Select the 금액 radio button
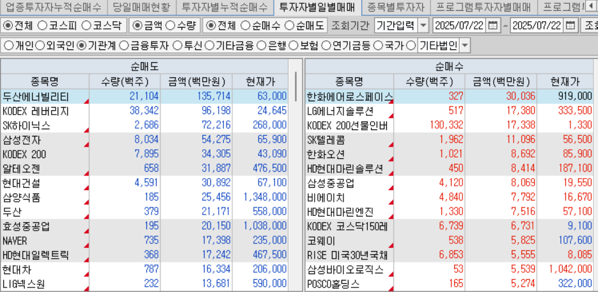The height and width of the screenshot is (292, 598). tap(137, 26)
